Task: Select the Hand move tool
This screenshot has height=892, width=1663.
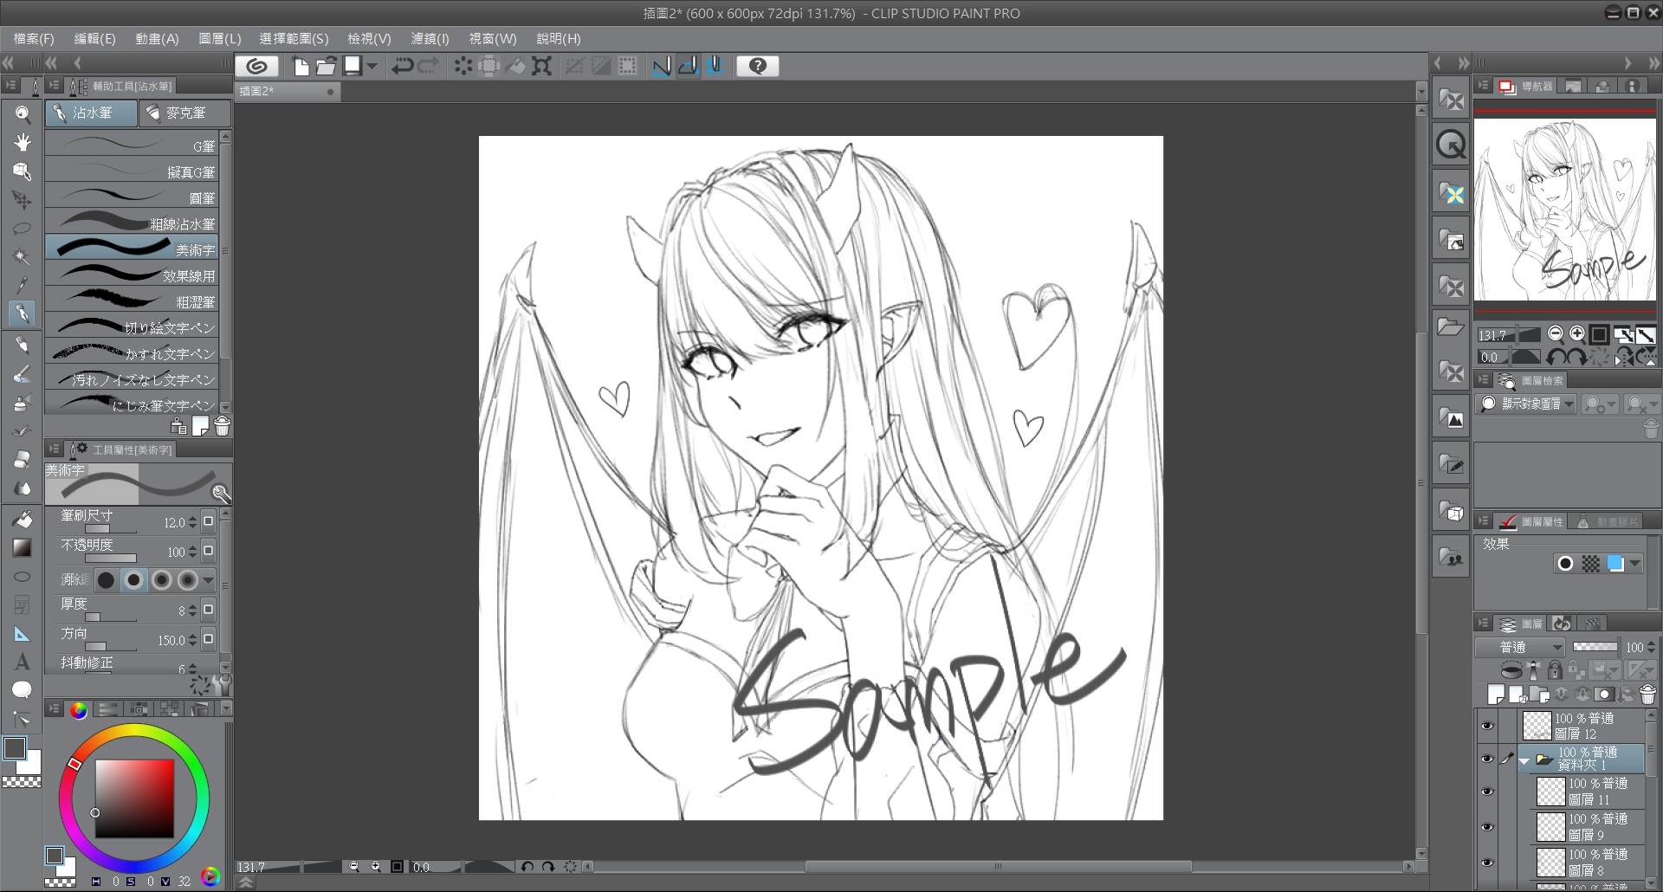Action: (x=23, y=142)
